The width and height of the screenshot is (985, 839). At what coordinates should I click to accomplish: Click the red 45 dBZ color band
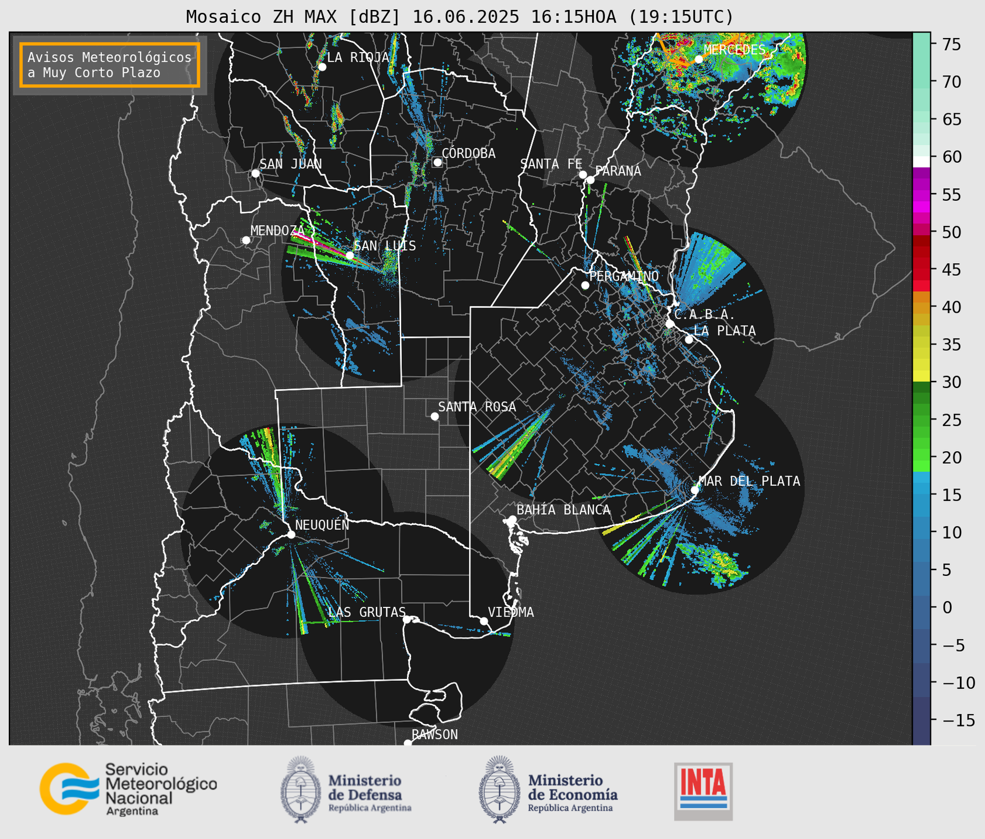click(x=921, y=270)
